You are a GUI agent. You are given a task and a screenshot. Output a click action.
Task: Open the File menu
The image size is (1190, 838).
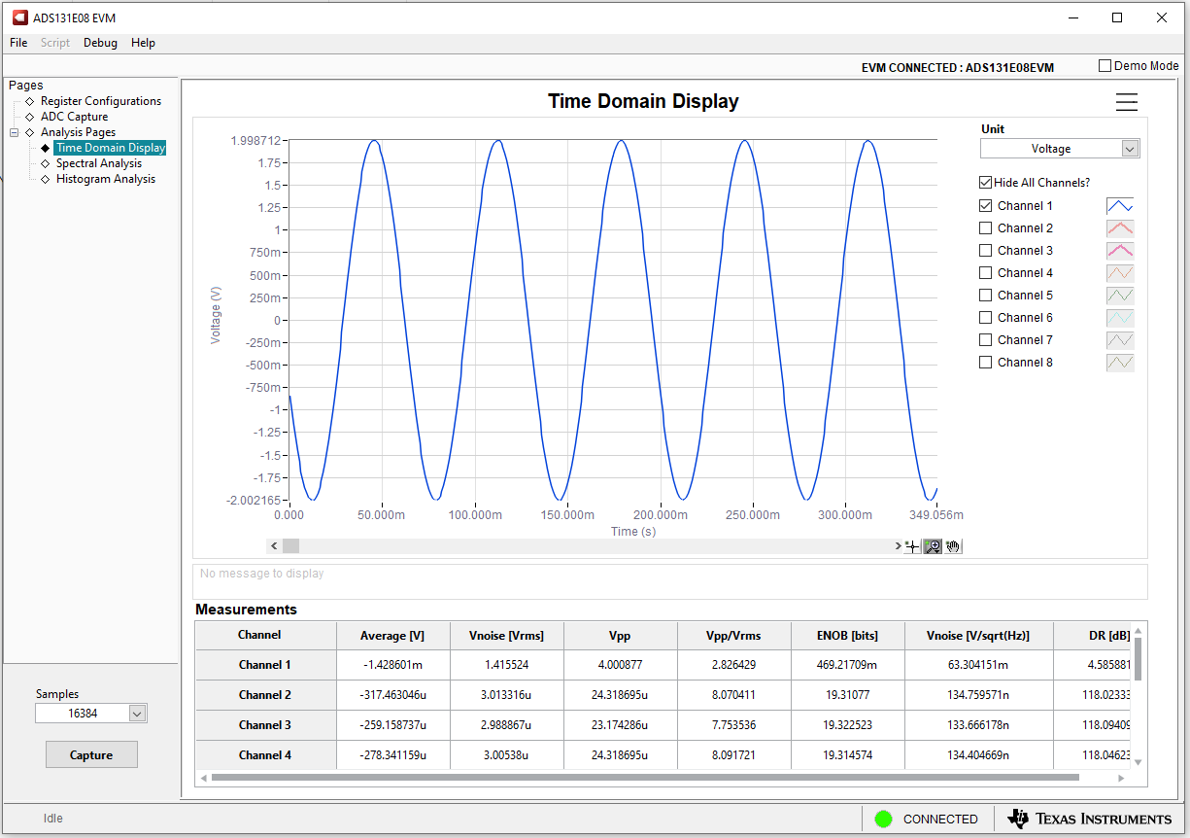click(18, 43)
